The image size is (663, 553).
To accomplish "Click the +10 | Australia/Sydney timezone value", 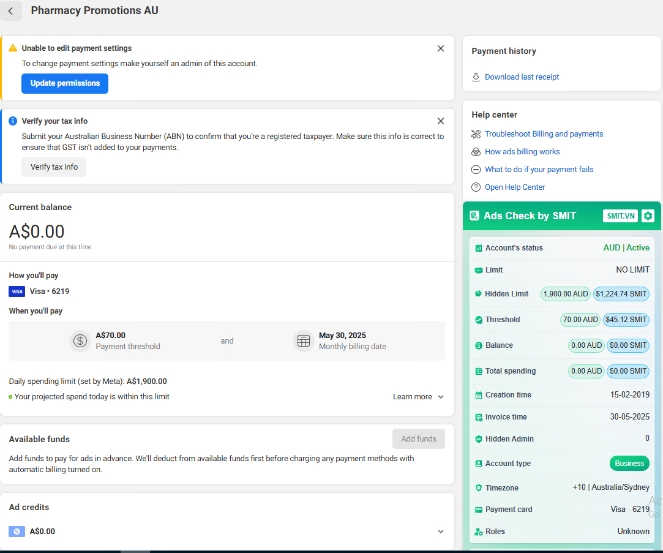I will 611,487.
